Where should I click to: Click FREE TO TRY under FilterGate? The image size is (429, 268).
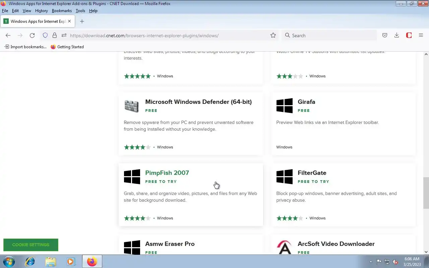click(x=313, y=182)
